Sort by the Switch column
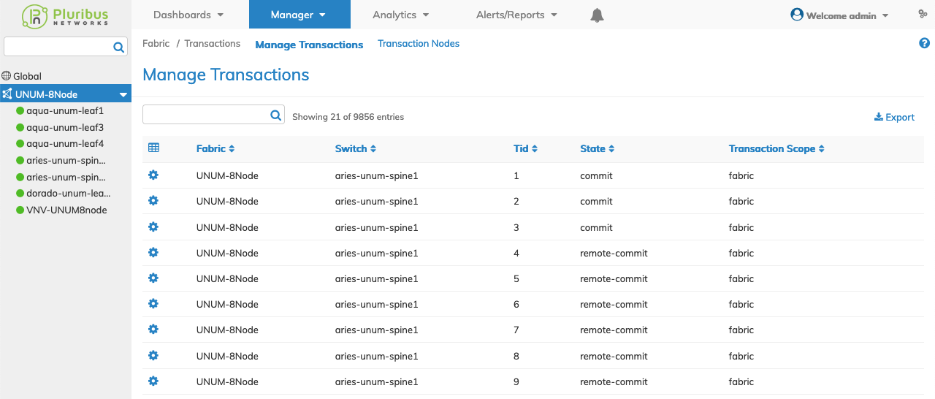Screen dimensions: 935x399 pyautogui.click(x=356, y=148)
